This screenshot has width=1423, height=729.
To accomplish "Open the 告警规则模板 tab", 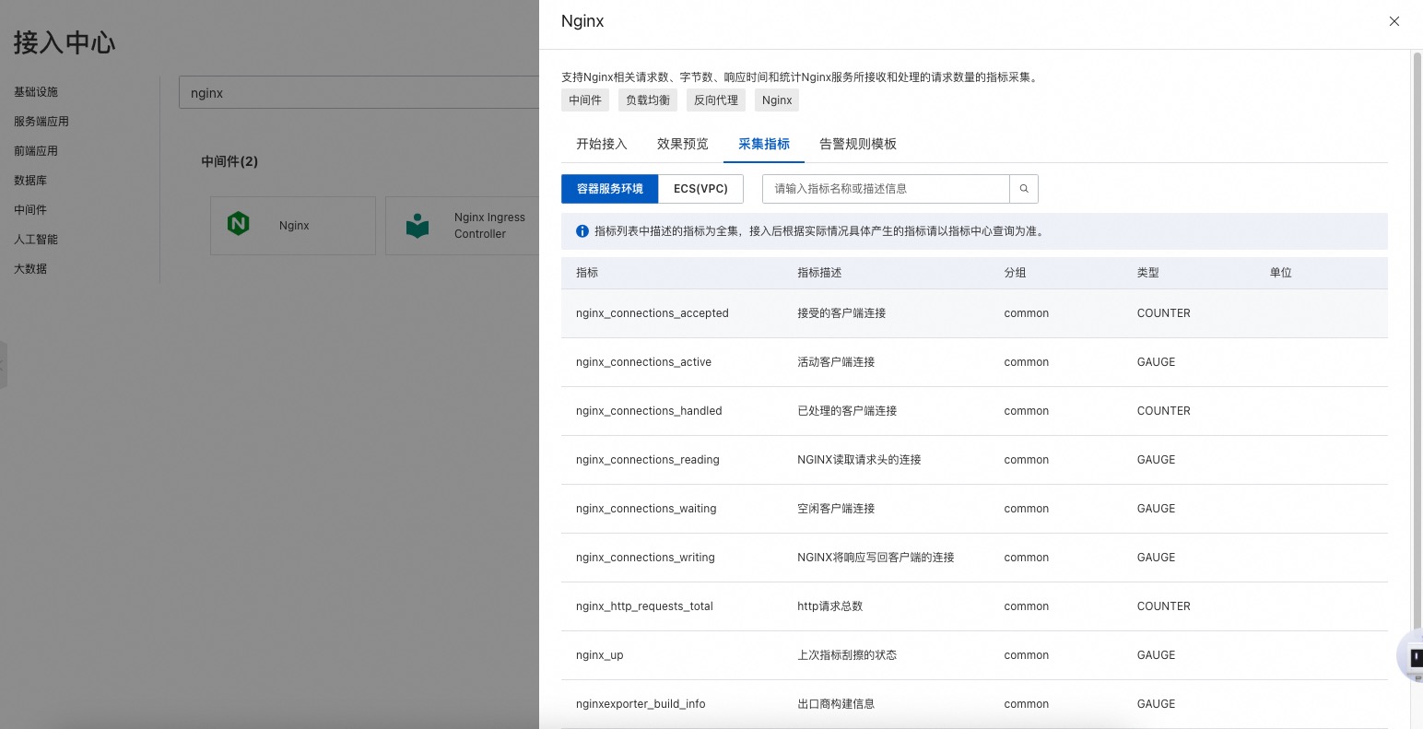I will tap(857, 144).
